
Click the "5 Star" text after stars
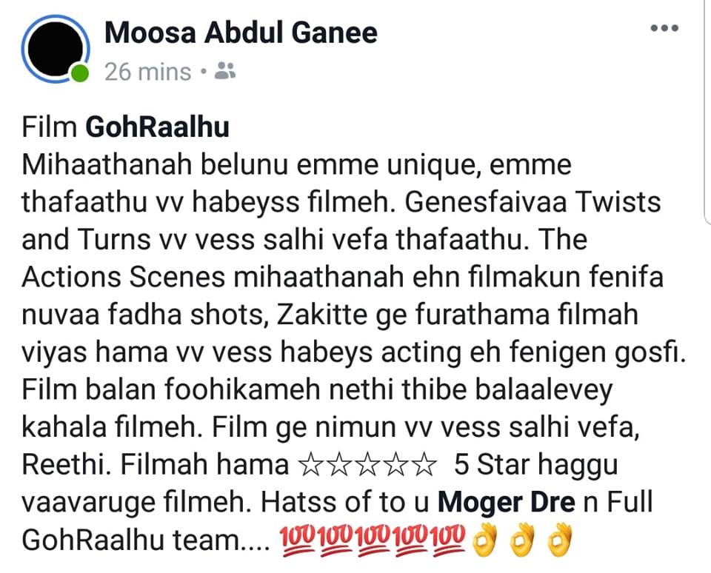pos(492,465)
